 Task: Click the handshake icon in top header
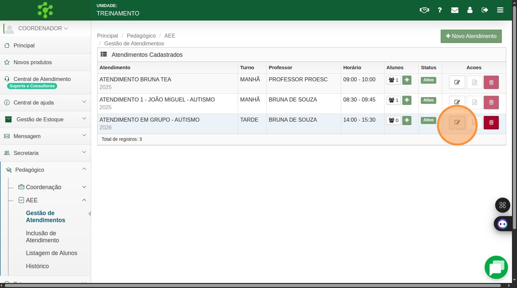[424, 10]
